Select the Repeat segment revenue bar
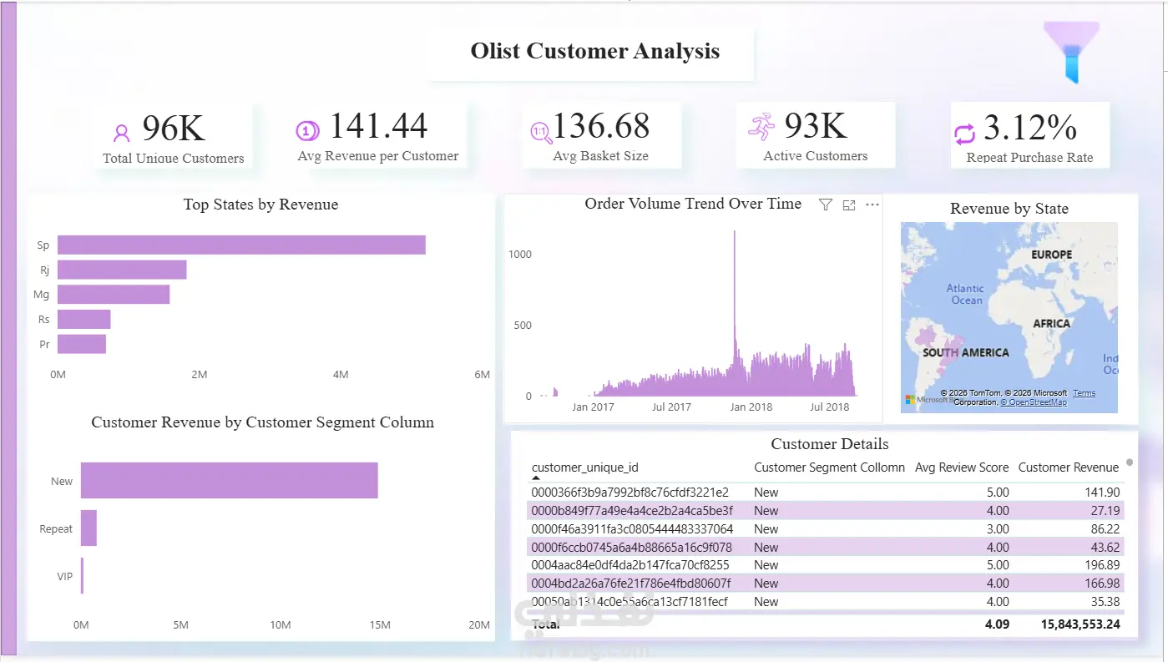This screenshot has height=662, width=1168. point(88,528)
